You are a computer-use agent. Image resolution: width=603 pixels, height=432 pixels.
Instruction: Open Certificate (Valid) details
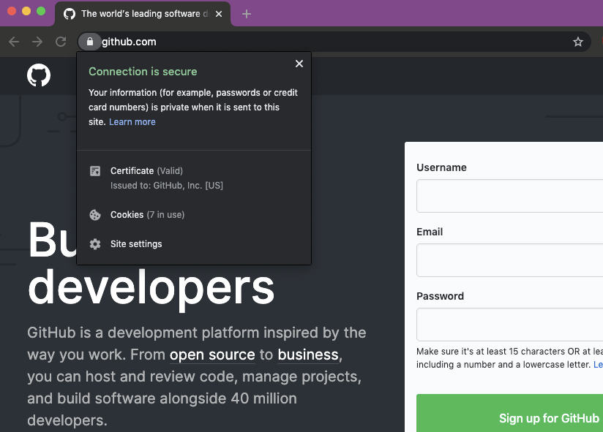click(x=146, y=171)
